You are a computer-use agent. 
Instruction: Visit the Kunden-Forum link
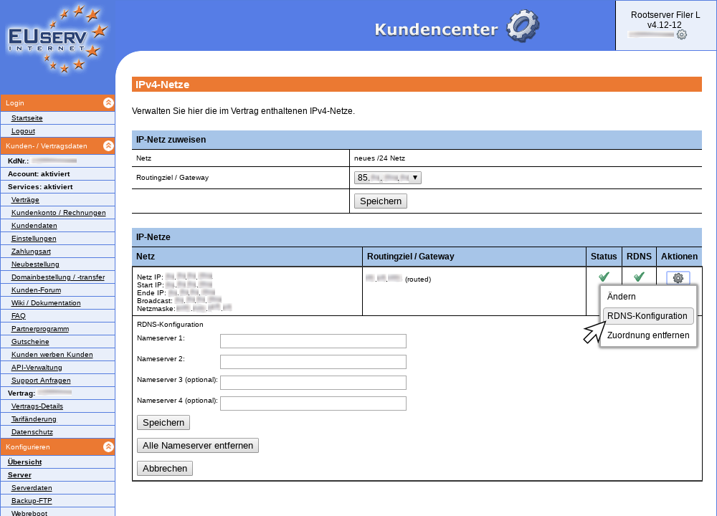click(36, 290)
